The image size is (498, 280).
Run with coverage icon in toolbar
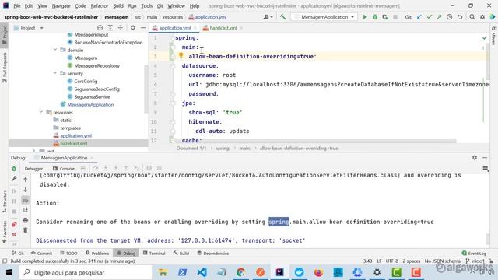pos(385,17)
